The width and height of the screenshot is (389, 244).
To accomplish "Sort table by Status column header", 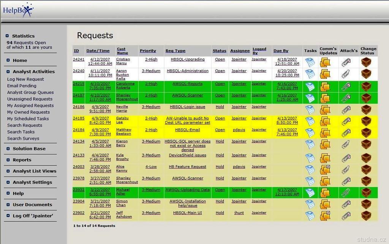I will (x=219, y=51).
